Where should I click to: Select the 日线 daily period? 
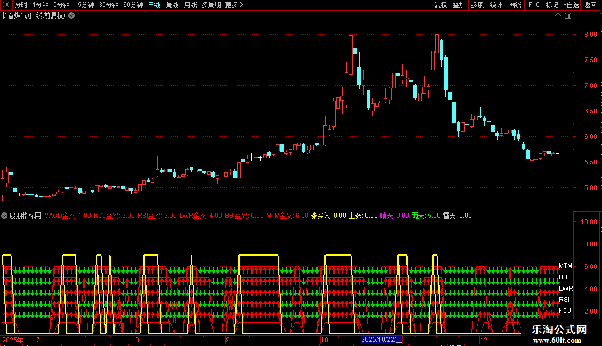154,5
